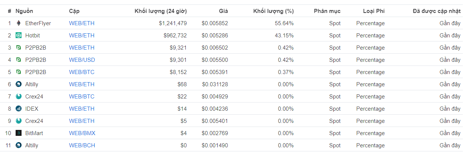The width and height of the screenshot is (474, 161).
Task: Open WEB/BMX pair on BitMart
Action: 82,133
